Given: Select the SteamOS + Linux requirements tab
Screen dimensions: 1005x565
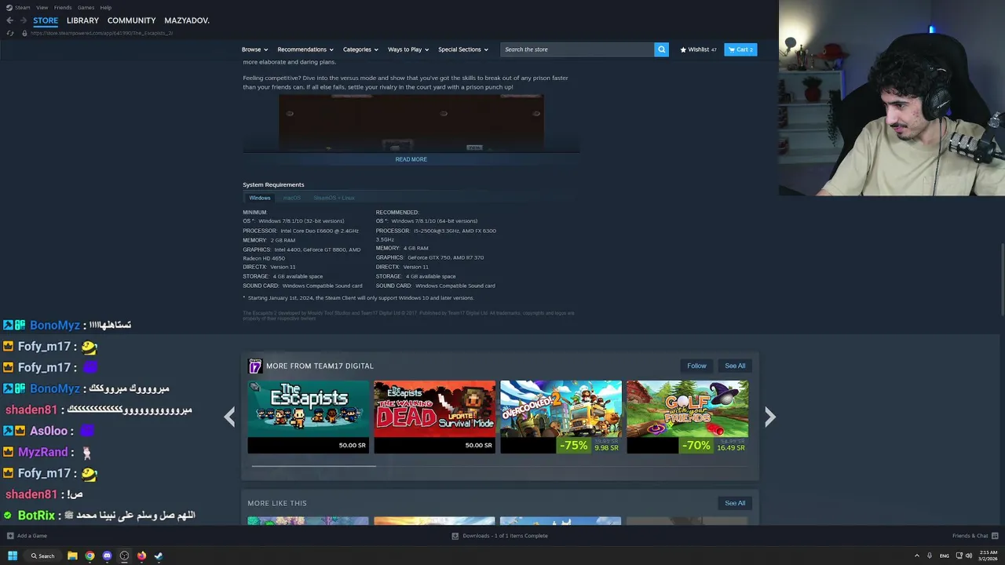Looking at the screenshot, I should click(x=334, y=198).
